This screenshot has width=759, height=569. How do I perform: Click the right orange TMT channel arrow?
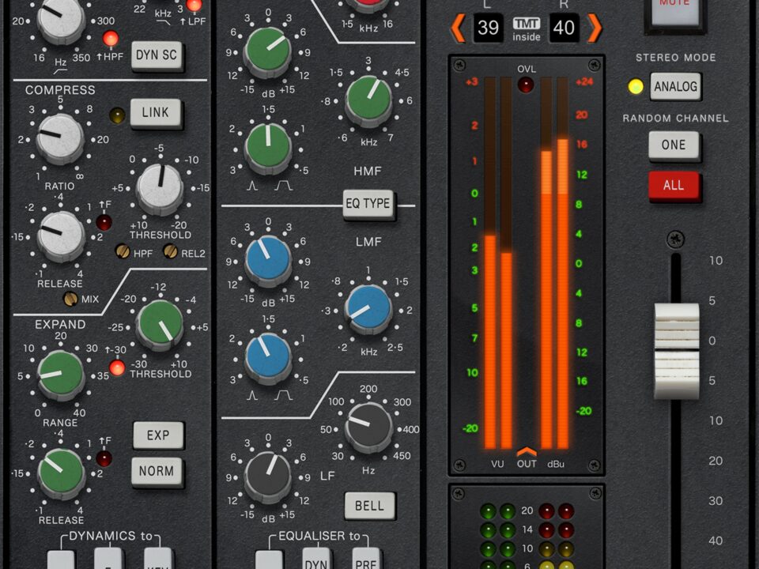[595, 28]
